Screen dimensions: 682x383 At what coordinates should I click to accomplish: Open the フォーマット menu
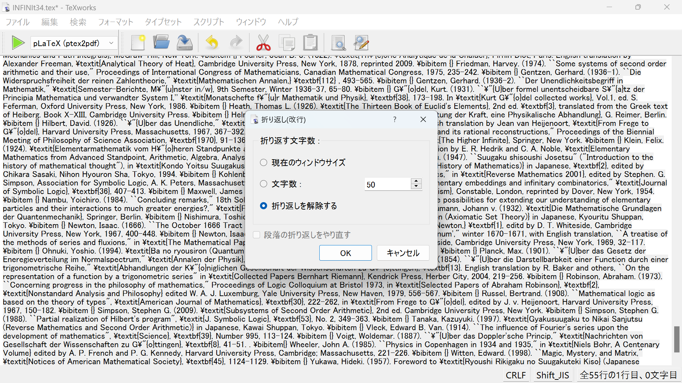coord(115,22)
